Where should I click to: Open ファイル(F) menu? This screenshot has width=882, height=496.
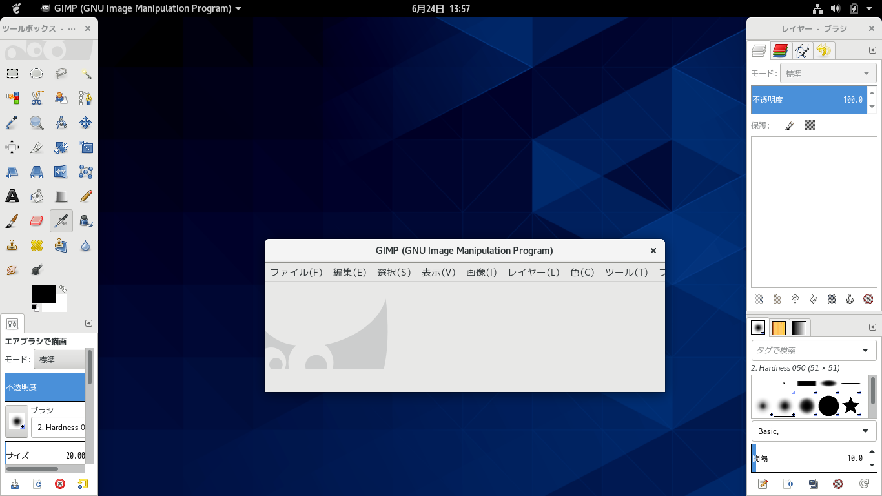[x=296, y=273]
